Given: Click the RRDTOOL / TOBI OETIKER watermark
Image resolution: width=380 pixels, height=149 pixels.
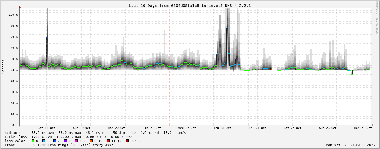Looking at the screenshot, I should pos(377,17).
